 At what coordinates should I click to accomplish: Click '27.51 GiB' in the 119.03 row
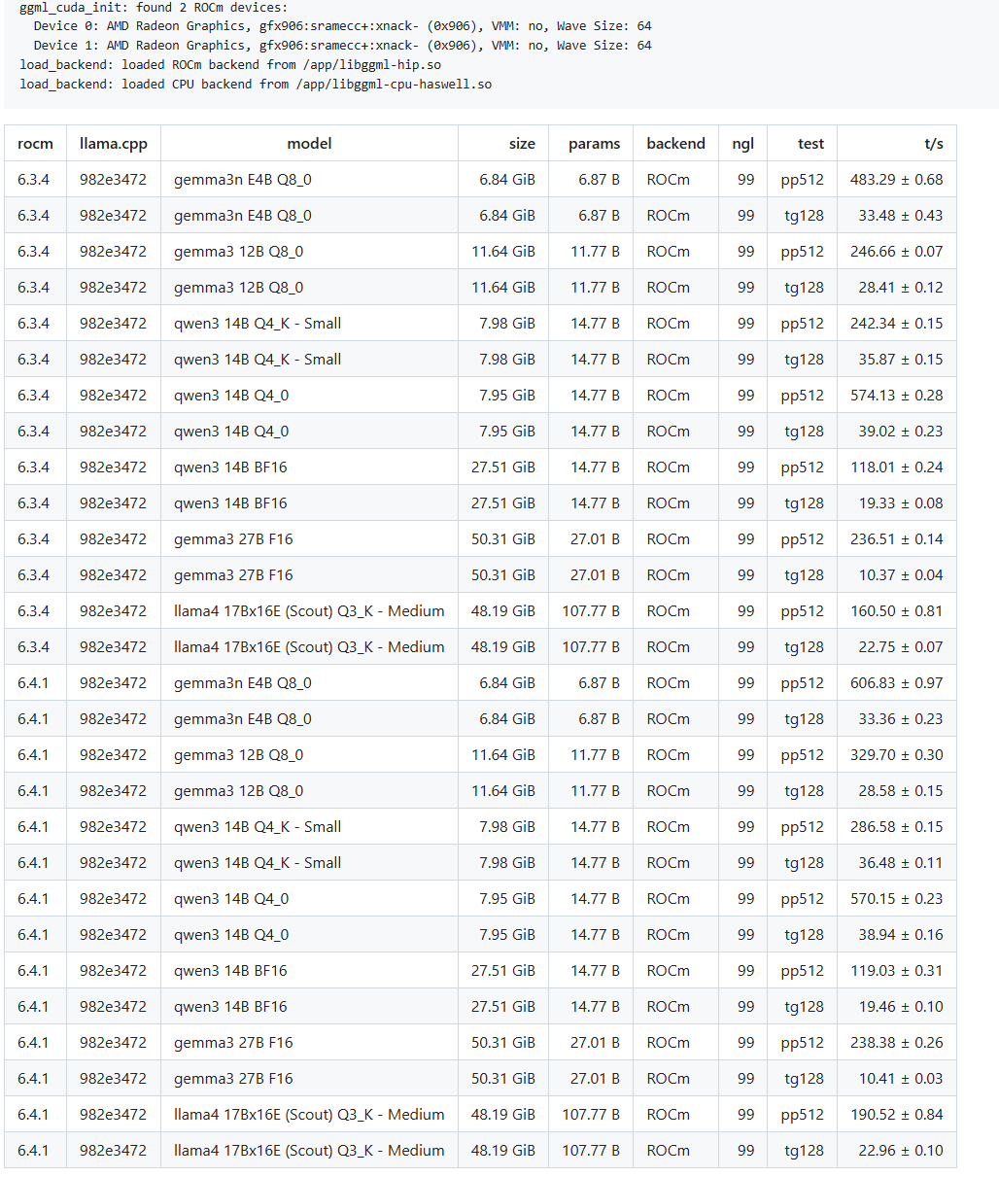click(x=503, y=971)
